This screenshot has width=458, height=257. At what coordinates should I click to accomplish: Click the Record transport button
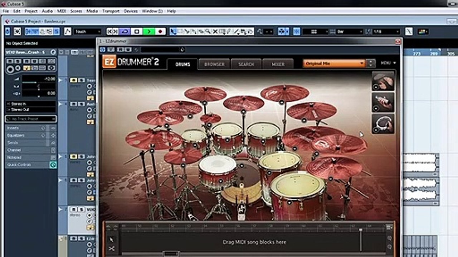(x=160, y=31)
